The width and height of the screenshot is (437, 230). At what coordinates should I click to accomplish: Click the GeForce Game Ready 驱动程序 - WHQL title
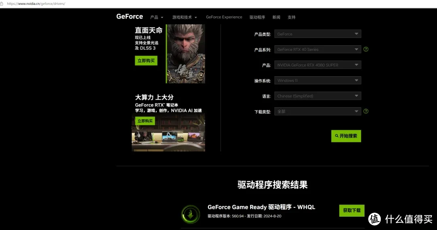coord(261,207)
